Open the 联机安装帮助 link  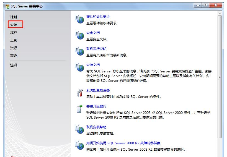click(x=96, y=127)
